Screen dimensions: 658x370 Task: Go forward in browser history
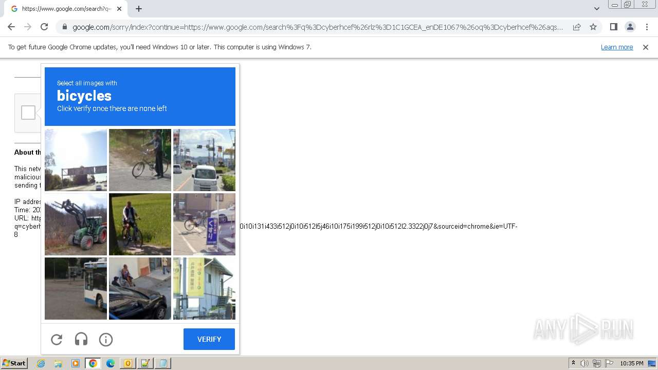click(28, 27)
